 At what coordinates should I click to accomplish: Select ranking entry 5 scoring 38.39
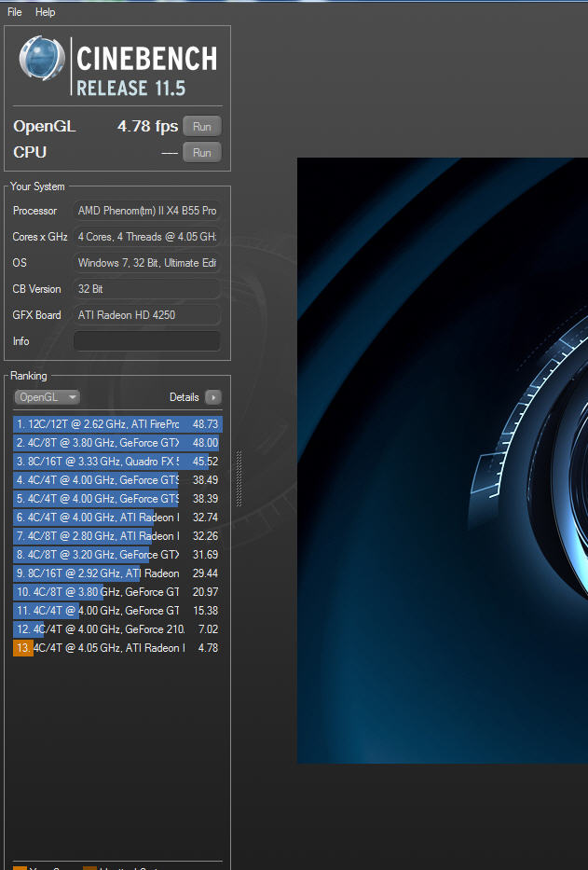tap(117, 499)
